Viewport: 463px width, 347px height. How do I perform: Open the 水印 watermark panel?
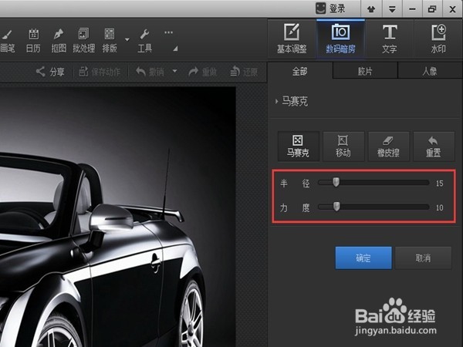[438, 39]
